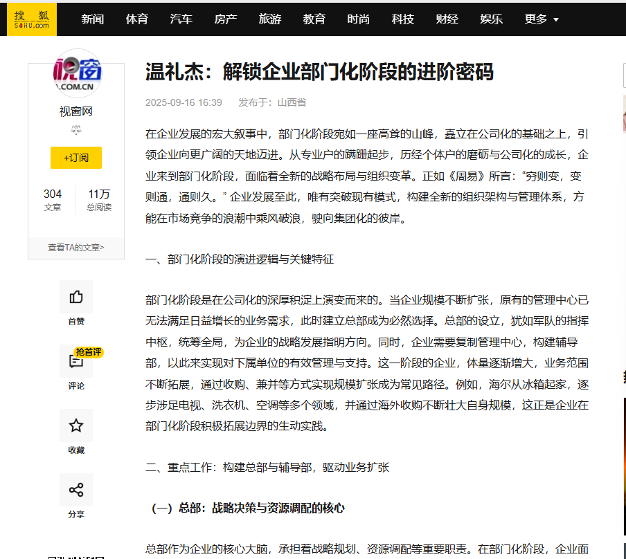Open the 体育 section
The height and width of the screenshot is (559, 626).
(136, 19)
